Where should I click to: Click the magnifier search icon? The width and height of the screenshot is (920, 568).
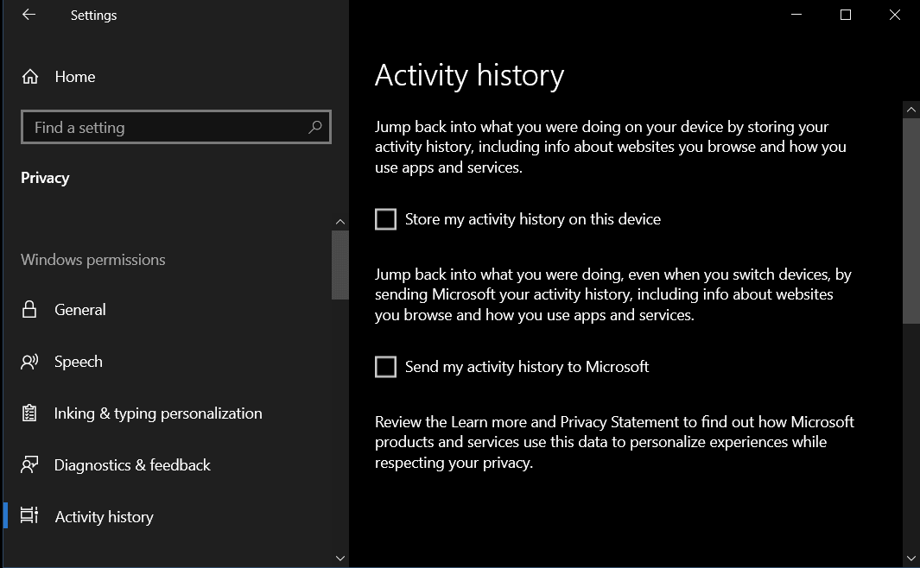pos(315,127)
